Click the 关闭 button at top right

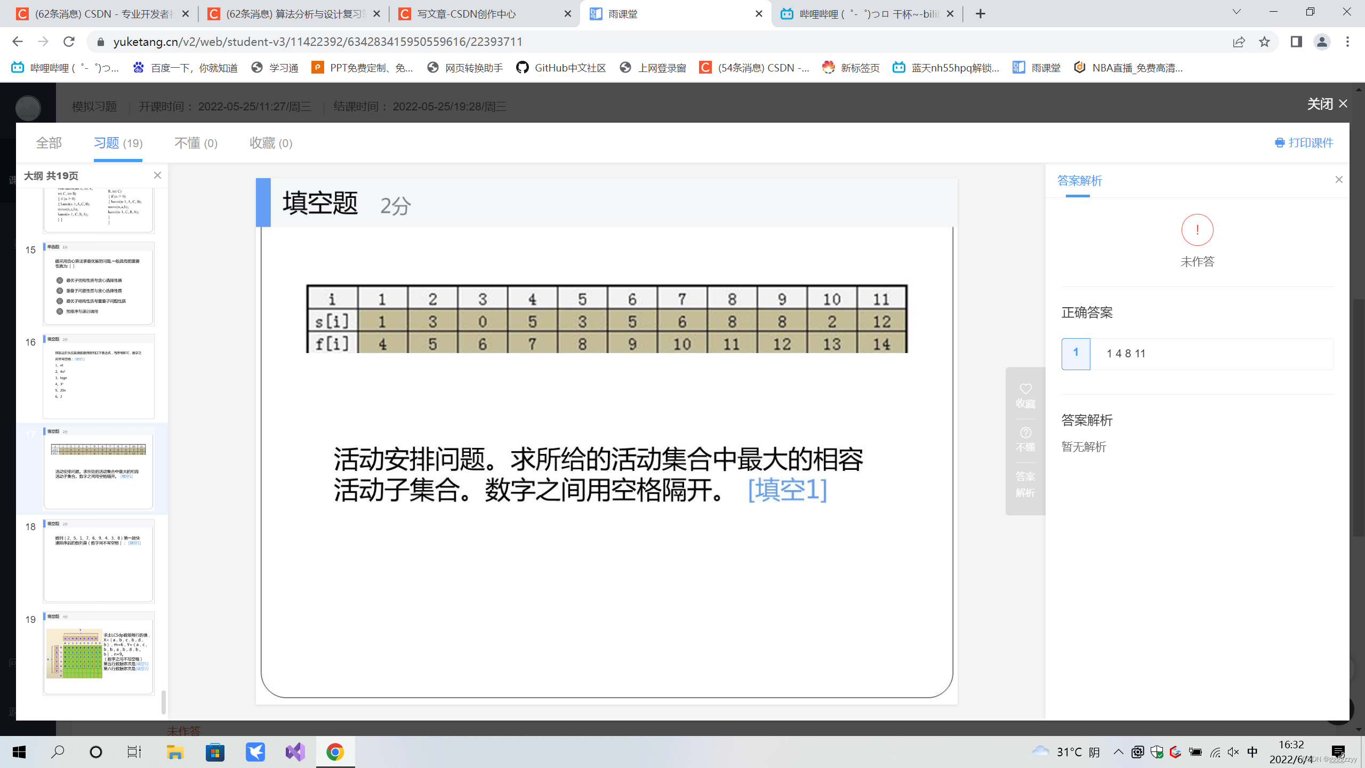click(x=1327, y=104)
